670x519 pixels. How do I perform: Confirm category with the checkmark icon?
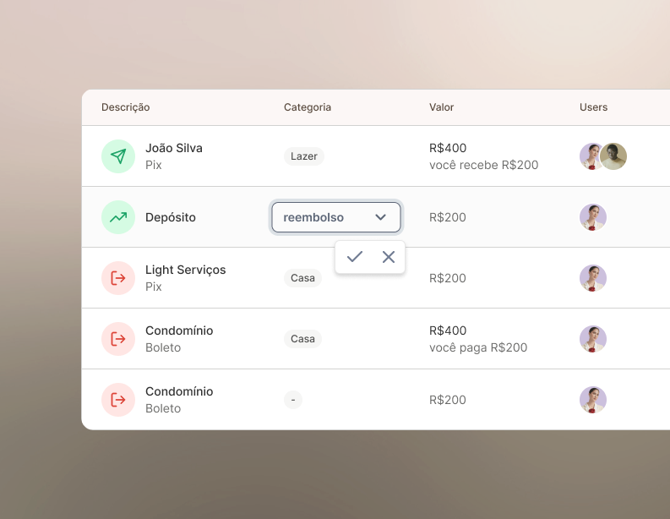coord(355,257)
